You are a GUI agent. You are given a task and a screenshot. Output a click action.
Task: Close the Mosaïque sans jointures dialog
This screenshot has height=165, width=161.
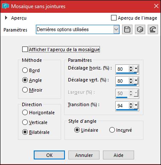(x=156, y=6)
